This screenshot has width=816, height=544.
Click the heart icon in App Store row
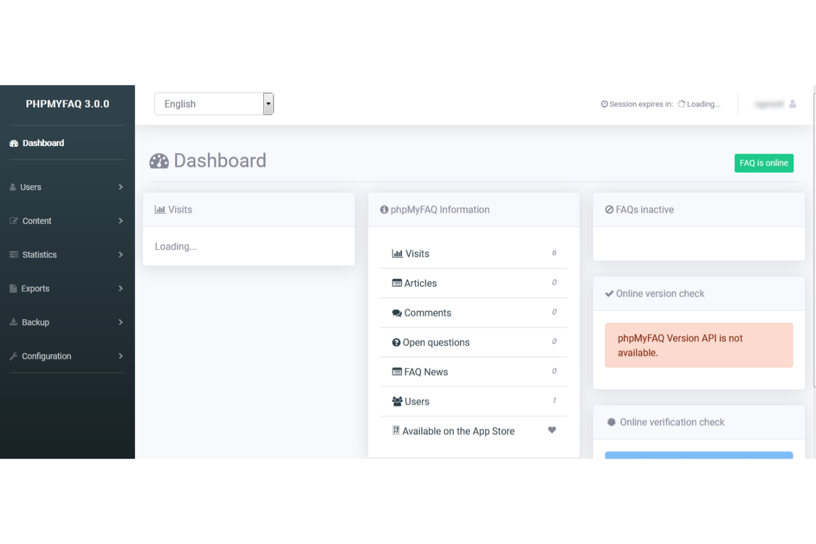pyautogui.click(x=552, y=430)
